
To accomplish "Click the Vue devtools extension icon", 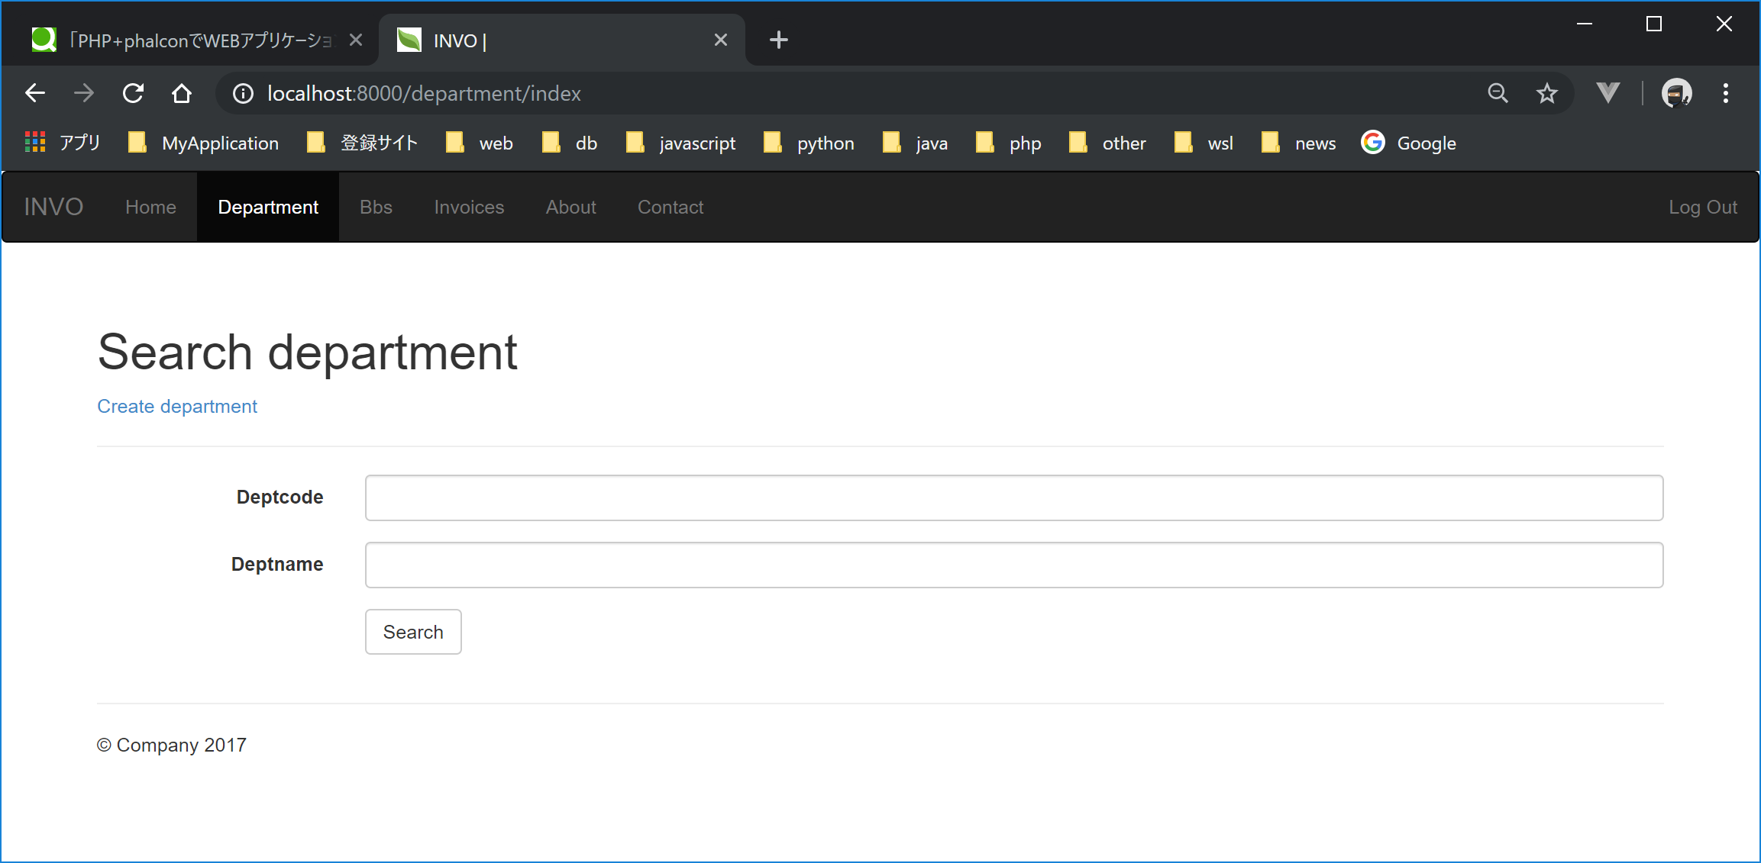I will 1608,93.
